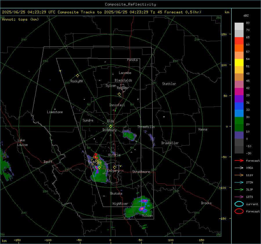Click the cyan current ellipse legend symbol
Screen dimensions: 261x244
tap(239, 204)
